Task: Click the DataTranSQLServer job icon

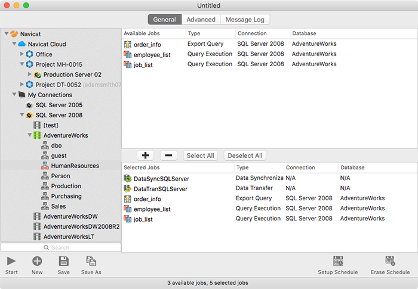Action: pyautogui.click(x=128, y=189)
